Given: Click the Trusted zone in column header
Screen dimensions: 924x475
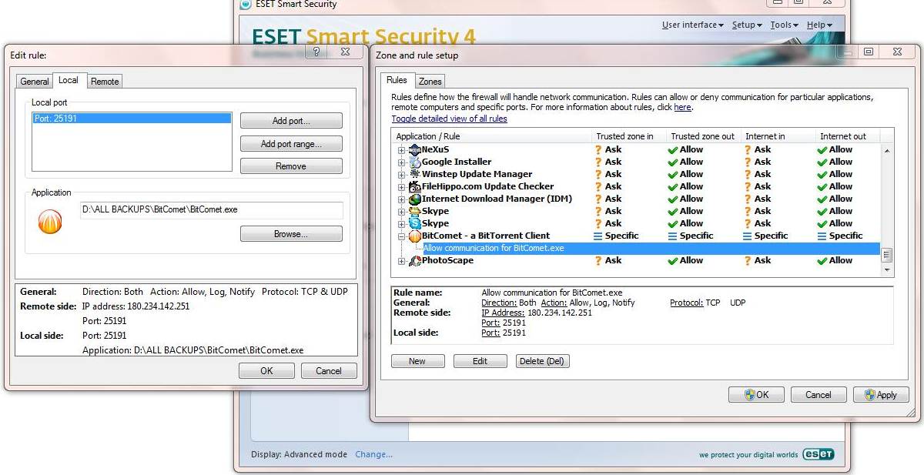Looking at the screenshot, I should click(628, 136).
